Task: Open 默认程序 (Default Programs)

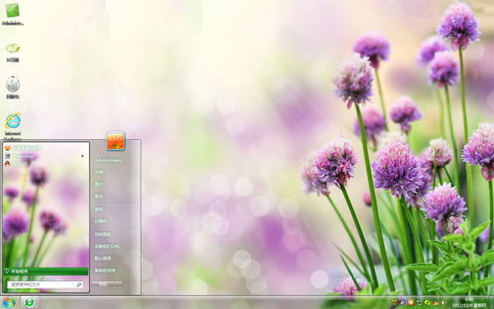Action: click(x=103, y=258)
